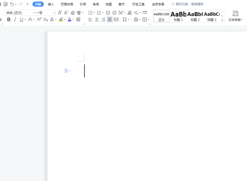
Task: Open quick access toolbar customize arrow
Action: [x=27, y=4]
